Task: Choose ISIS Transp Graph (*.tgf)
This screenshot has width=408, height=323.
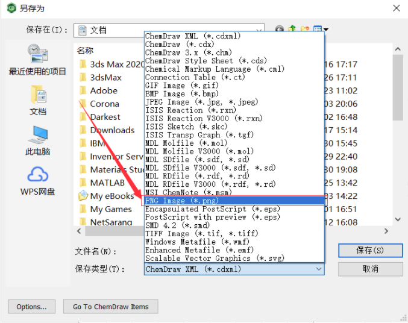Action: click(x=234, y=135)
